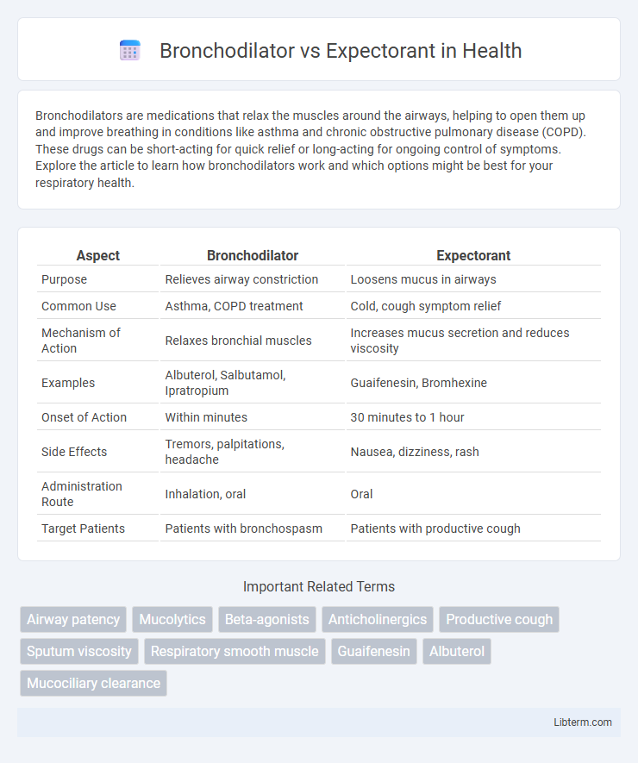The width and height of the screenshot is (638, 763).
Task: Select the Mucolytics related term
Action: click(x=172, y=619)
